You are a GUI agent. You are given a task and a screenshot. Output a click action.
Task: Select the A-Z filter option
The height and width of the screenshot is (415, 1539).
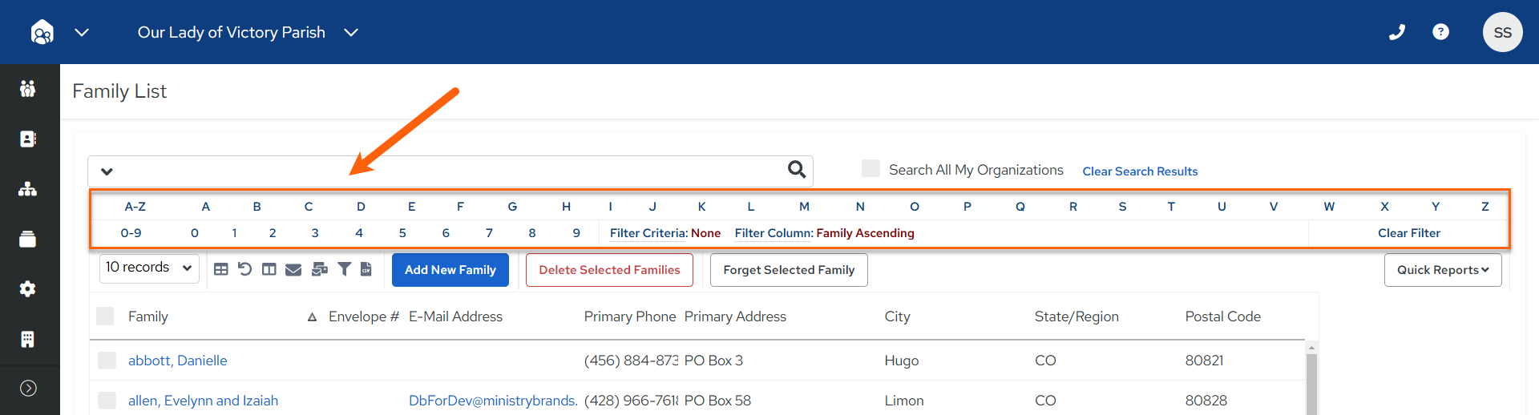click(x=135, y=207)
